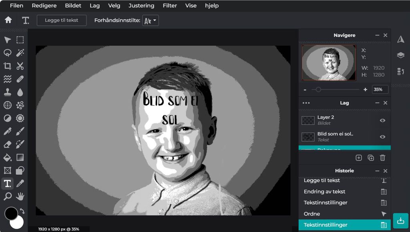Viewport: 410px width, 232px height.
Task: Hide the Layer 2 layer
Action: click(x=382, y=120)
